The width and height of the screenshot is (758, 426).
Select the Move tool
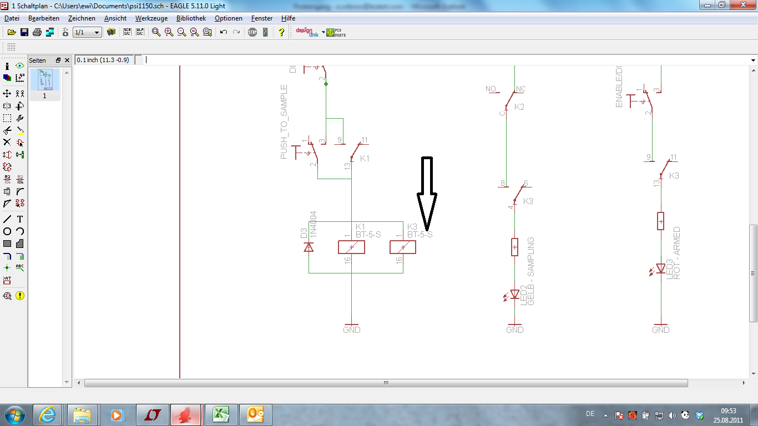pyautogui.click(x=7, y=94)
